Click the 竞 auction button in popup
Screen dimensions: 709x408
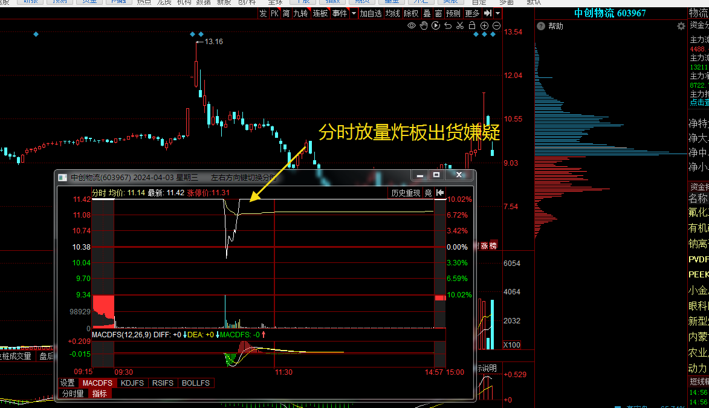point(428,193)
